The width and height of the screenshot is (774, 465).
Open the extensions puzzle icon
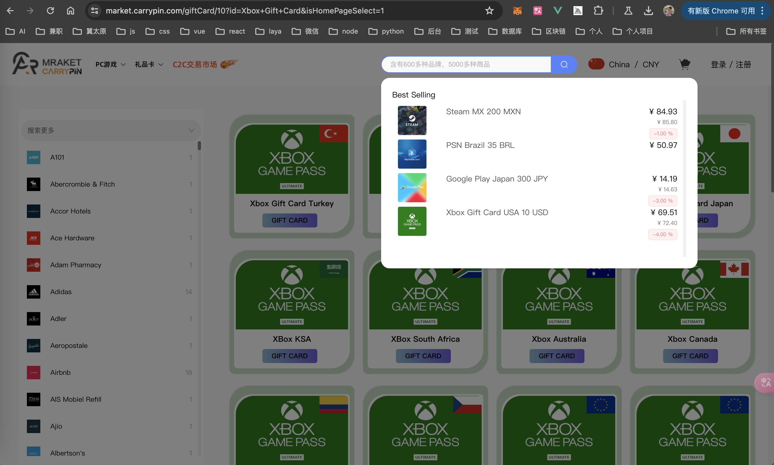coord(598,11)
